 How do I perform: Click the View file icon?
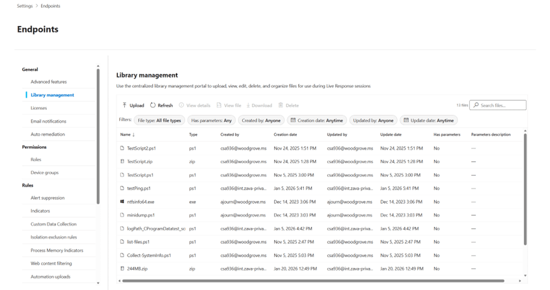(x=219, y=105)
